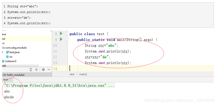Click the Expand All icon in tool window
Image resolution: width=217 pixels, height=105 pixels.
(31, 70)
